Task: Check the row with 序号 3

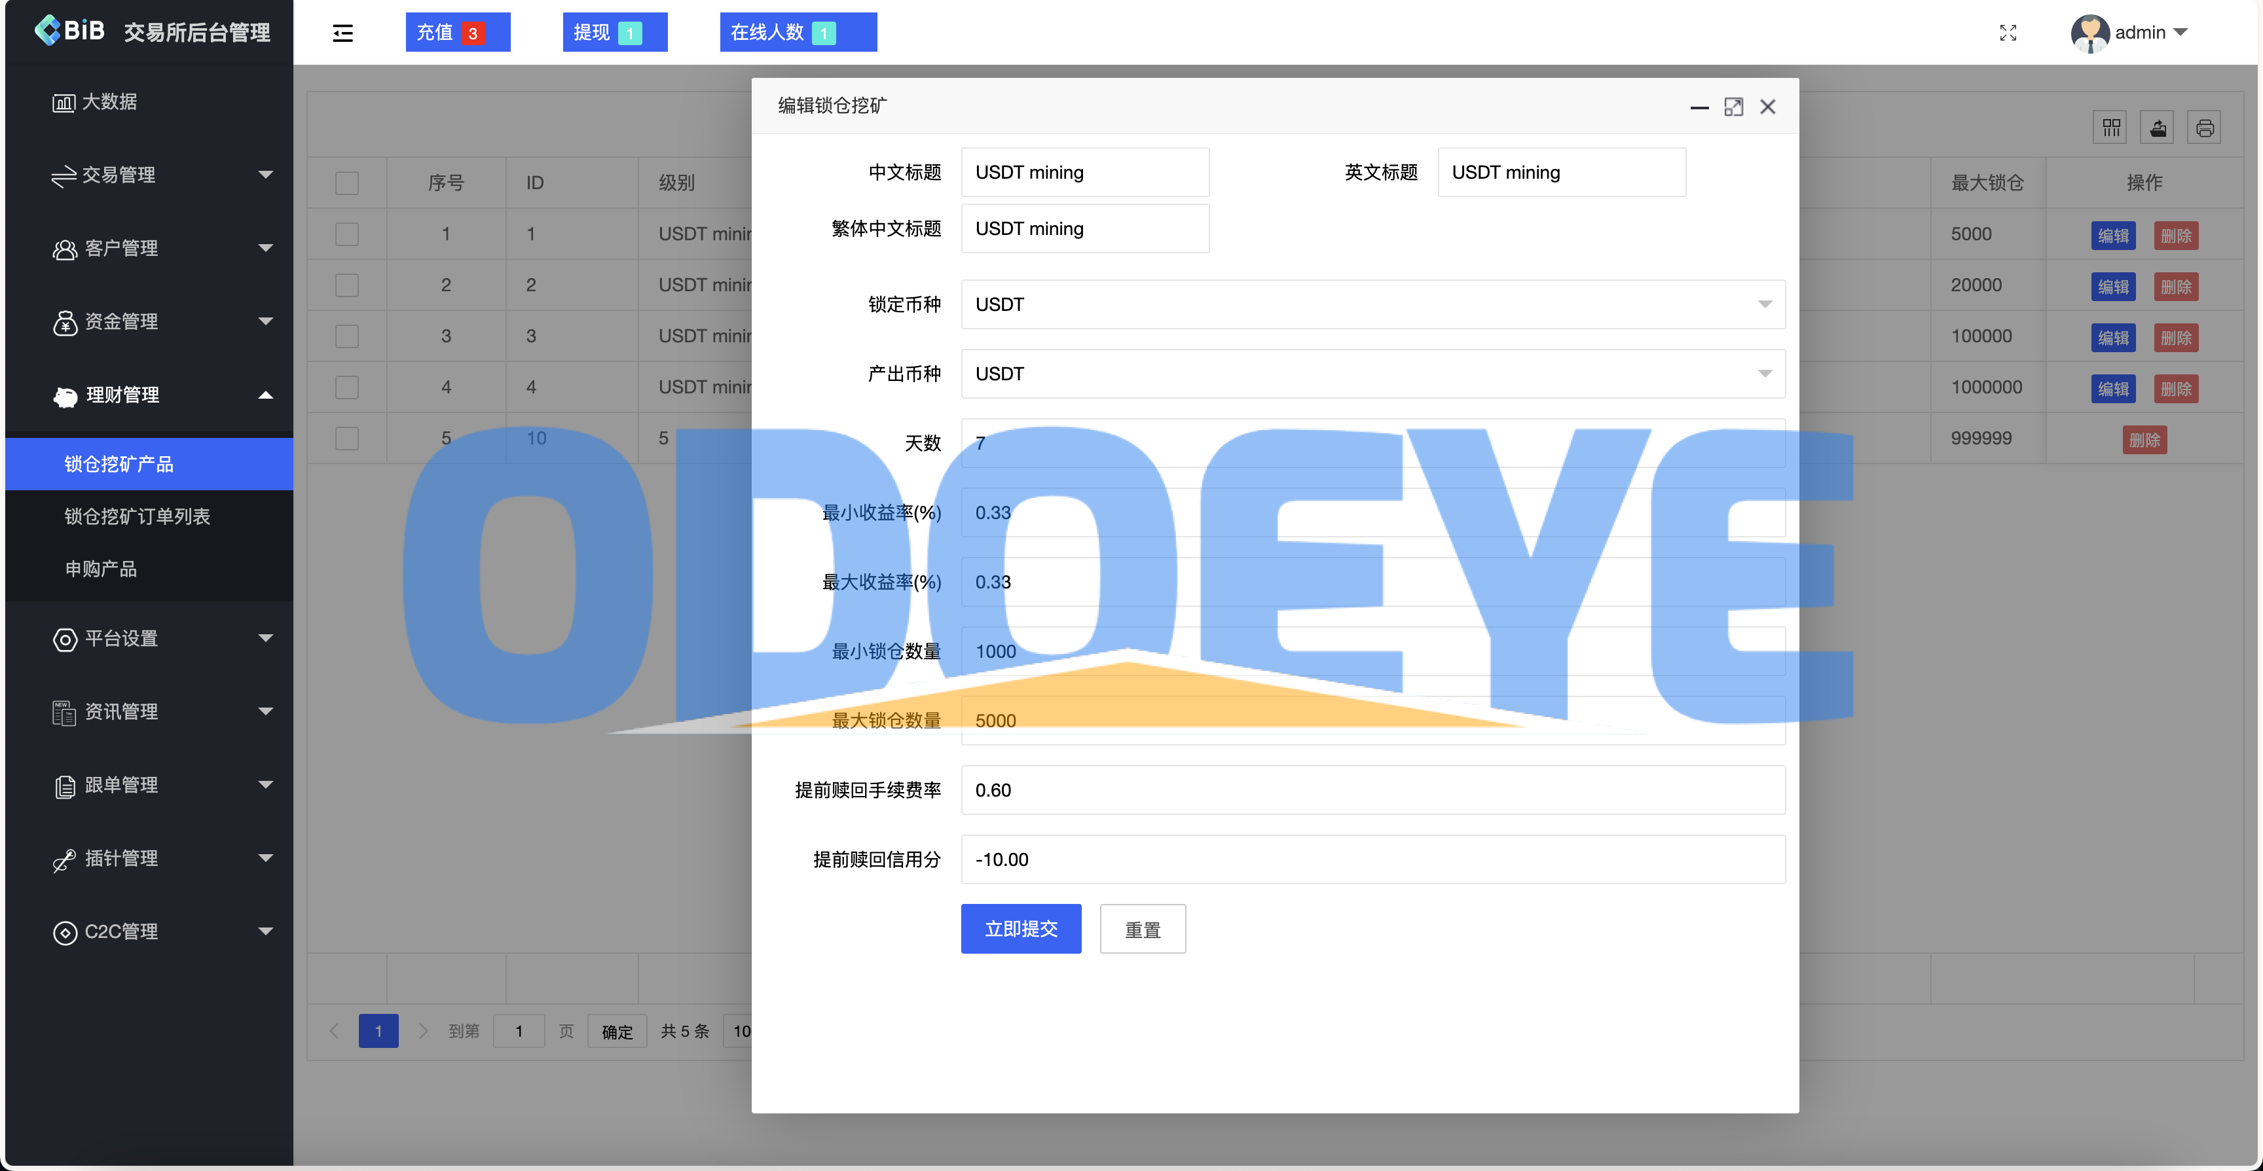Action: (x=347, y=336)
